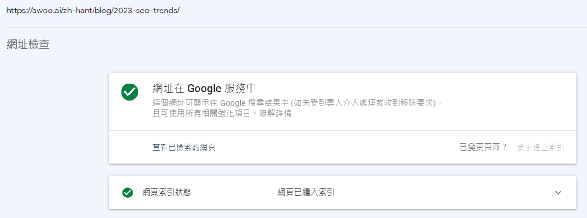Click the 服務中 words in card title

point(240,88)
